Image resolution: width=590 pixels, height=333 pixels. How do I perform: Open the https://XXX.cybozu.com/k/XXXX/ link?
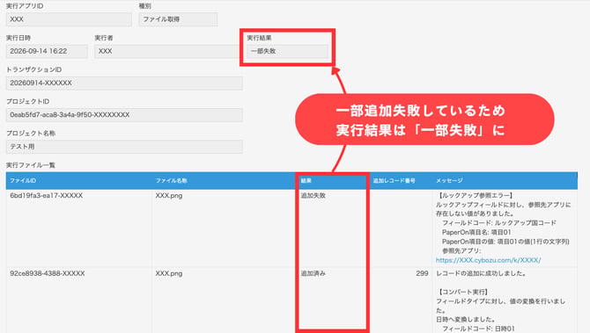[488, 260]
